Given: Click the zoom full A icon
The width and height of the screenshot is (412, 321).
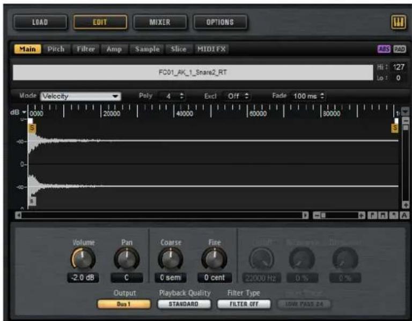Looking at the screenshot, I should pyautogui.click(x=404, y=216).
